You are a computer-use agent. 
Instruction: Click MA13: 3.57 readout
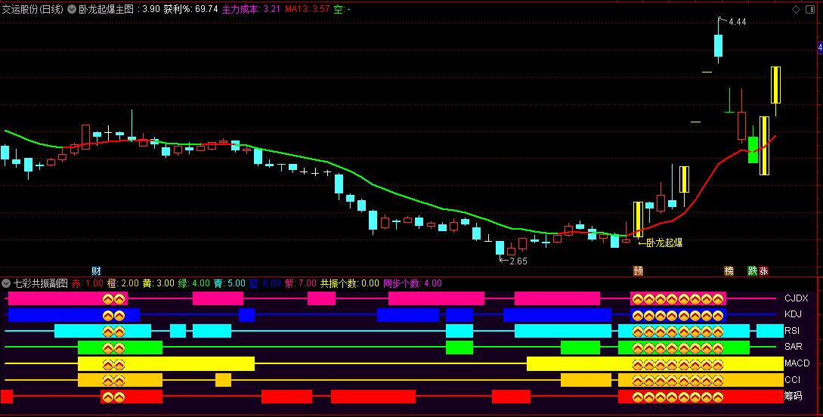(307, 9)
